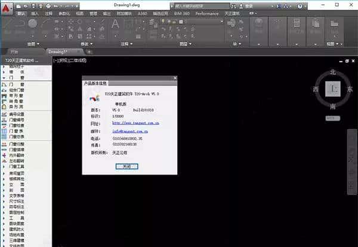This screenshot has width=358, height=247.
Task: Click the ViewCube top face 上
Action: pyautogui.click(x=334, y=88)
